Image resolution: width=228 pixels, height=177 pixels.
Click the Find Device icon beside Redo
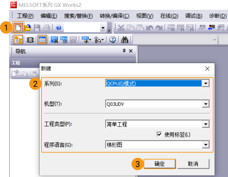(171, 27)
